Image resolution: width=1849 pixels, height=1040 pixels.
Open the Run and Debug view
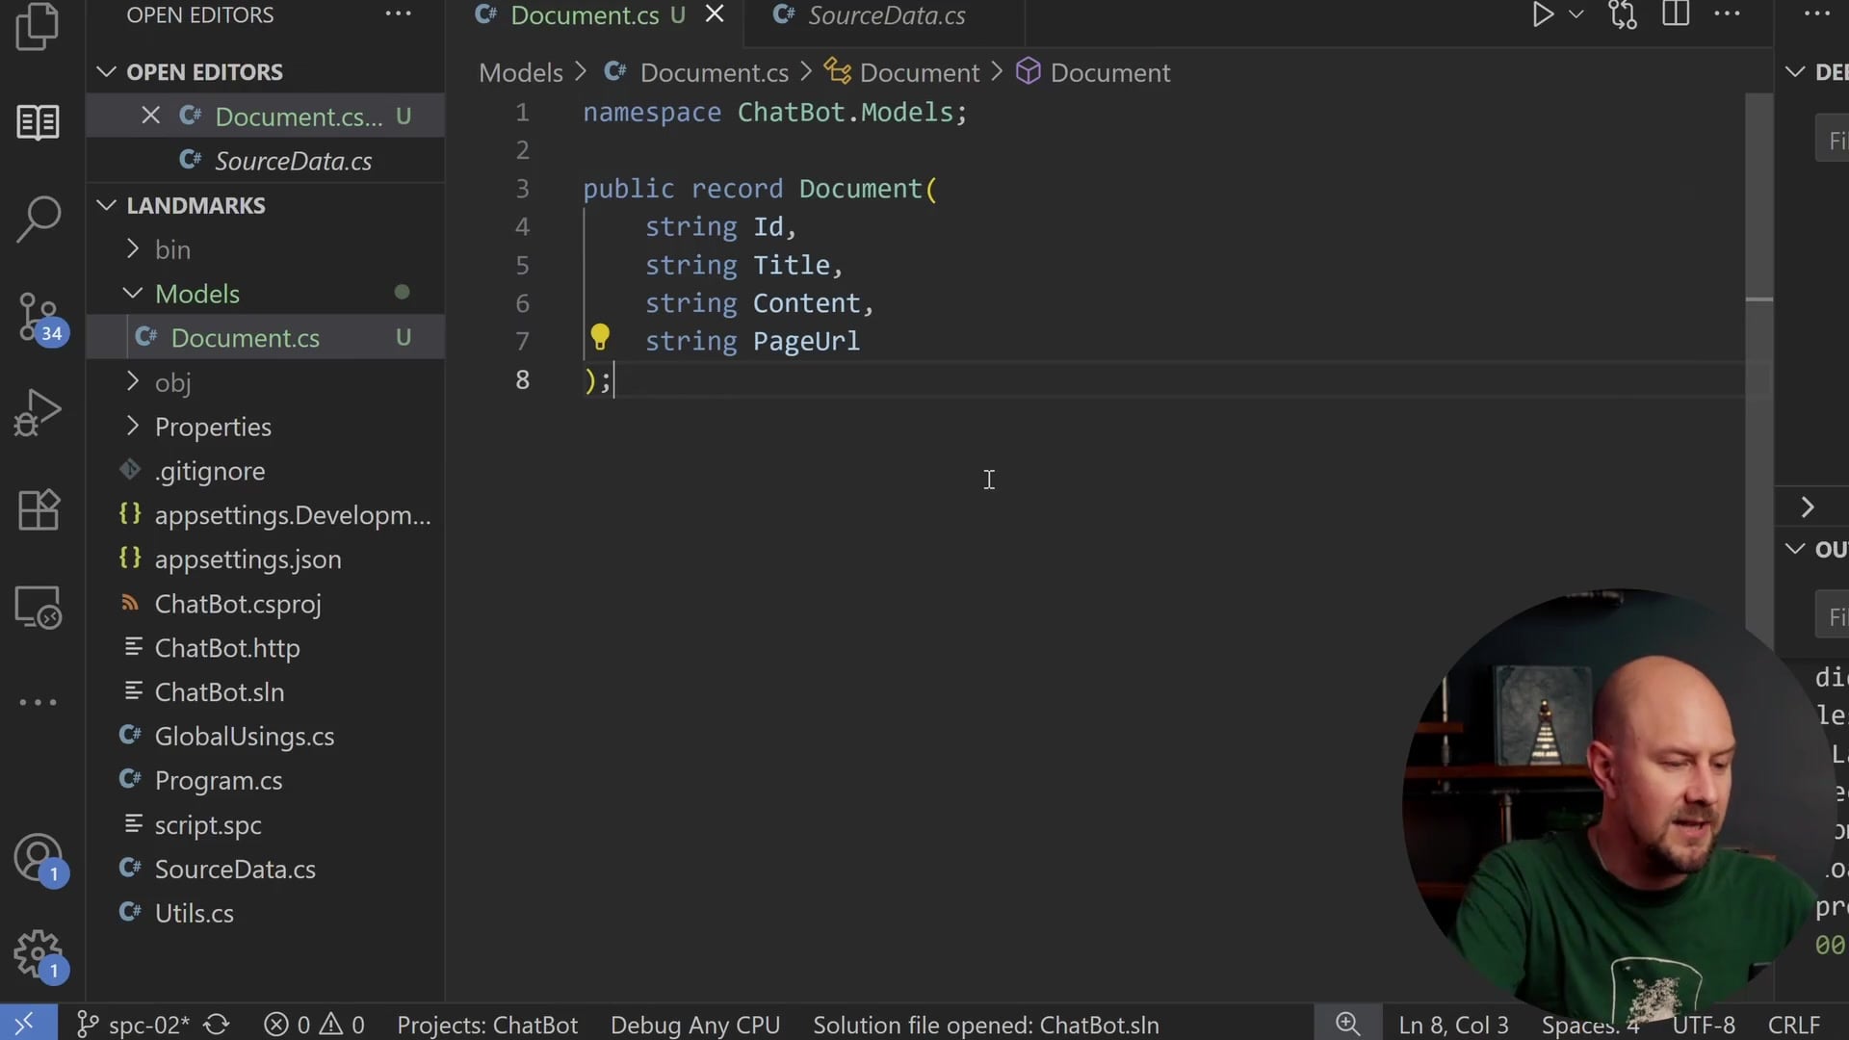38,412
